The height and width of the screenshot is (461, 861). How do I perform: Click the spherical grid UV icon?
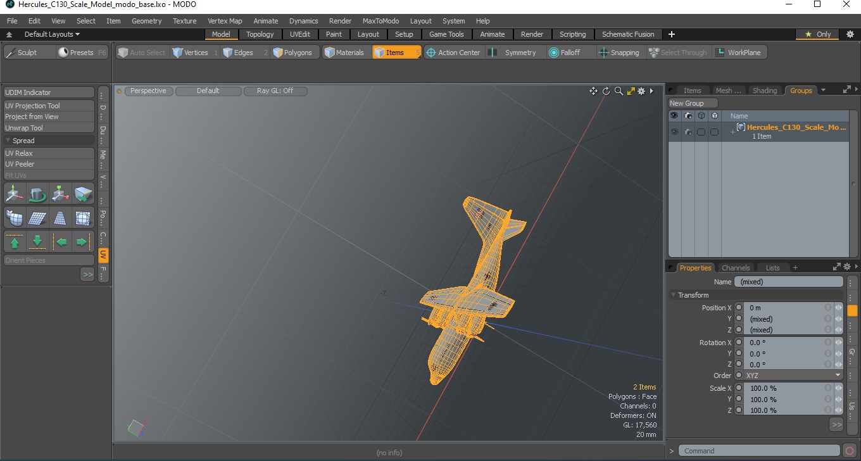(x=83, y=218)
